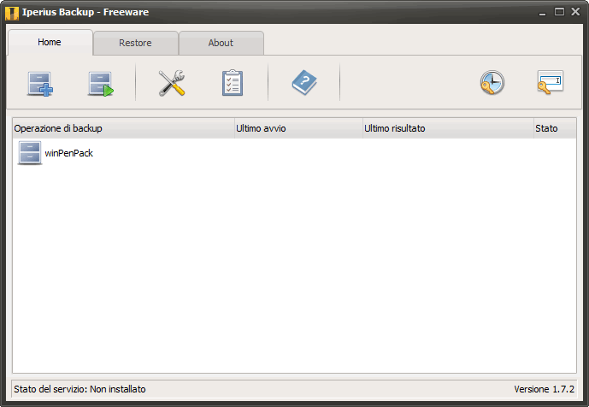The height and width of the screenshot is (407, 589).
Task: Click the Versione 1.7.2 label
Action: pos(544,389)
